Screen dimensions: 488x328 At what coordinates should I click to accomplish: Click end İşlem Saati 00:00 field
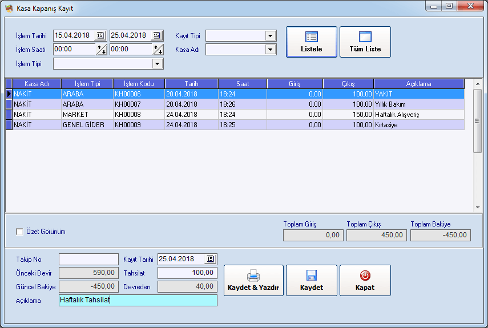click(131, 50)
